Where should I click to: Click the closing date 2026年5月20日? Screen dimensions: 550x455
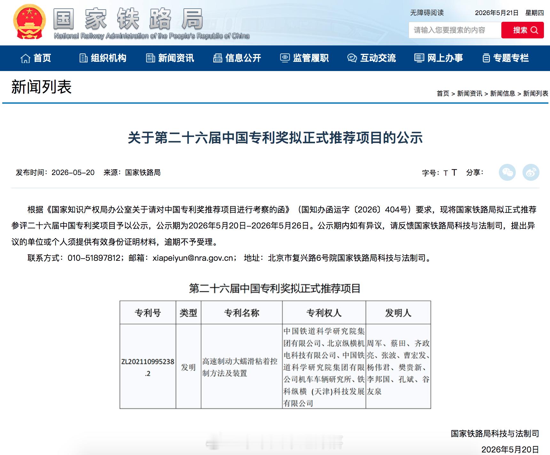pyautogui.click(x=510, y=450)
